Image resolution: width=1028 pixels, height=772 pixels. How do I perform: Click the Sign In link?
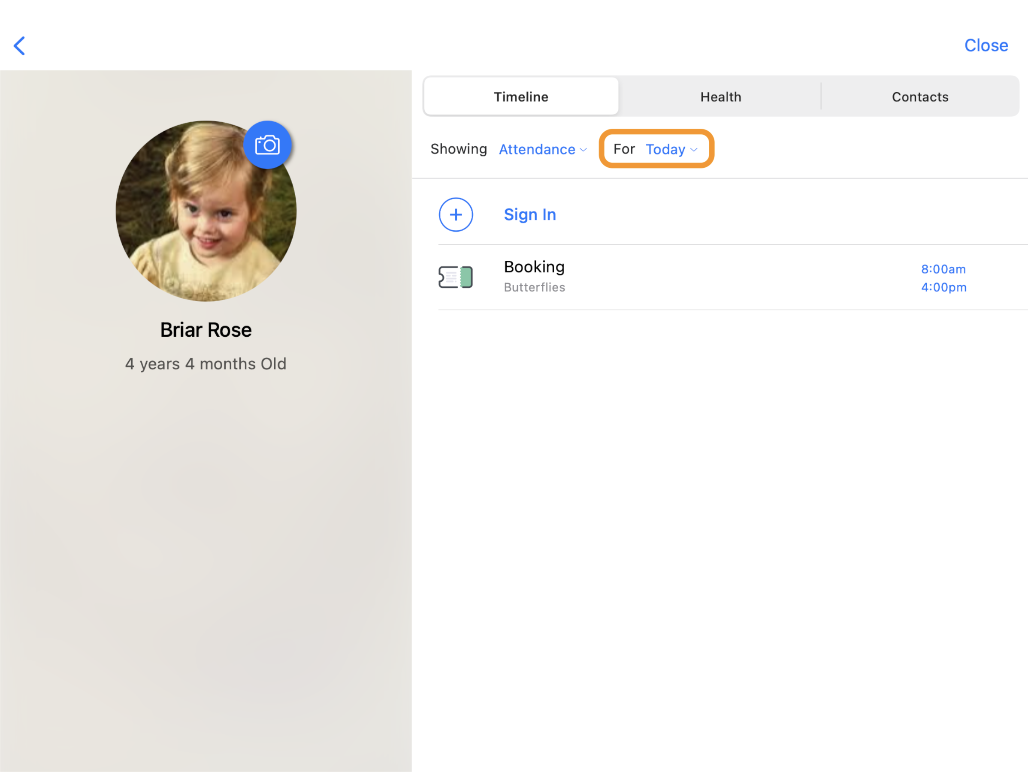pyautogui.click(x=529, y=214)
